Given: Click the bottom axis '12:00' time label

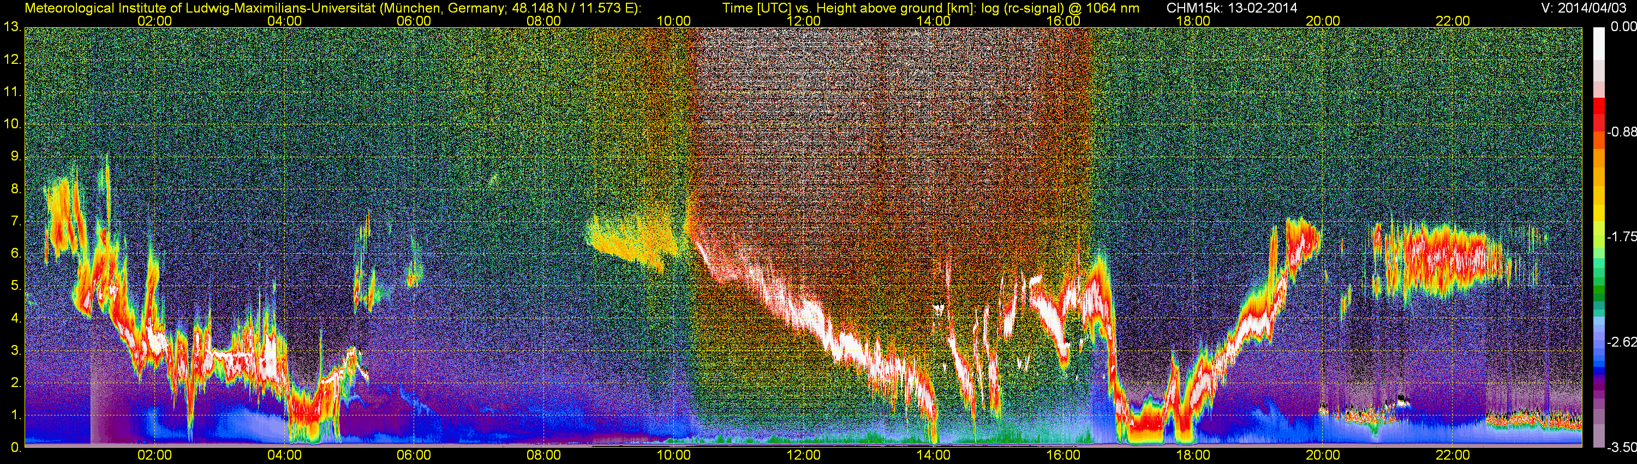Looking at the screenshot, I should click(803, 456).
